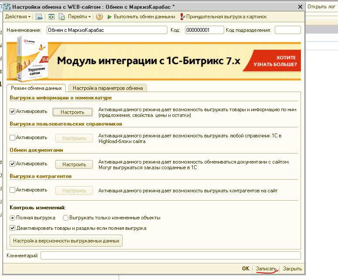The image size is (338, 280).
Task: Enable Активировать for пользовательских справочников
Action: point(12,137)
